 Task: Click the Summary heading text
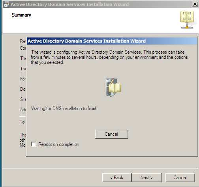coord(21,15)
